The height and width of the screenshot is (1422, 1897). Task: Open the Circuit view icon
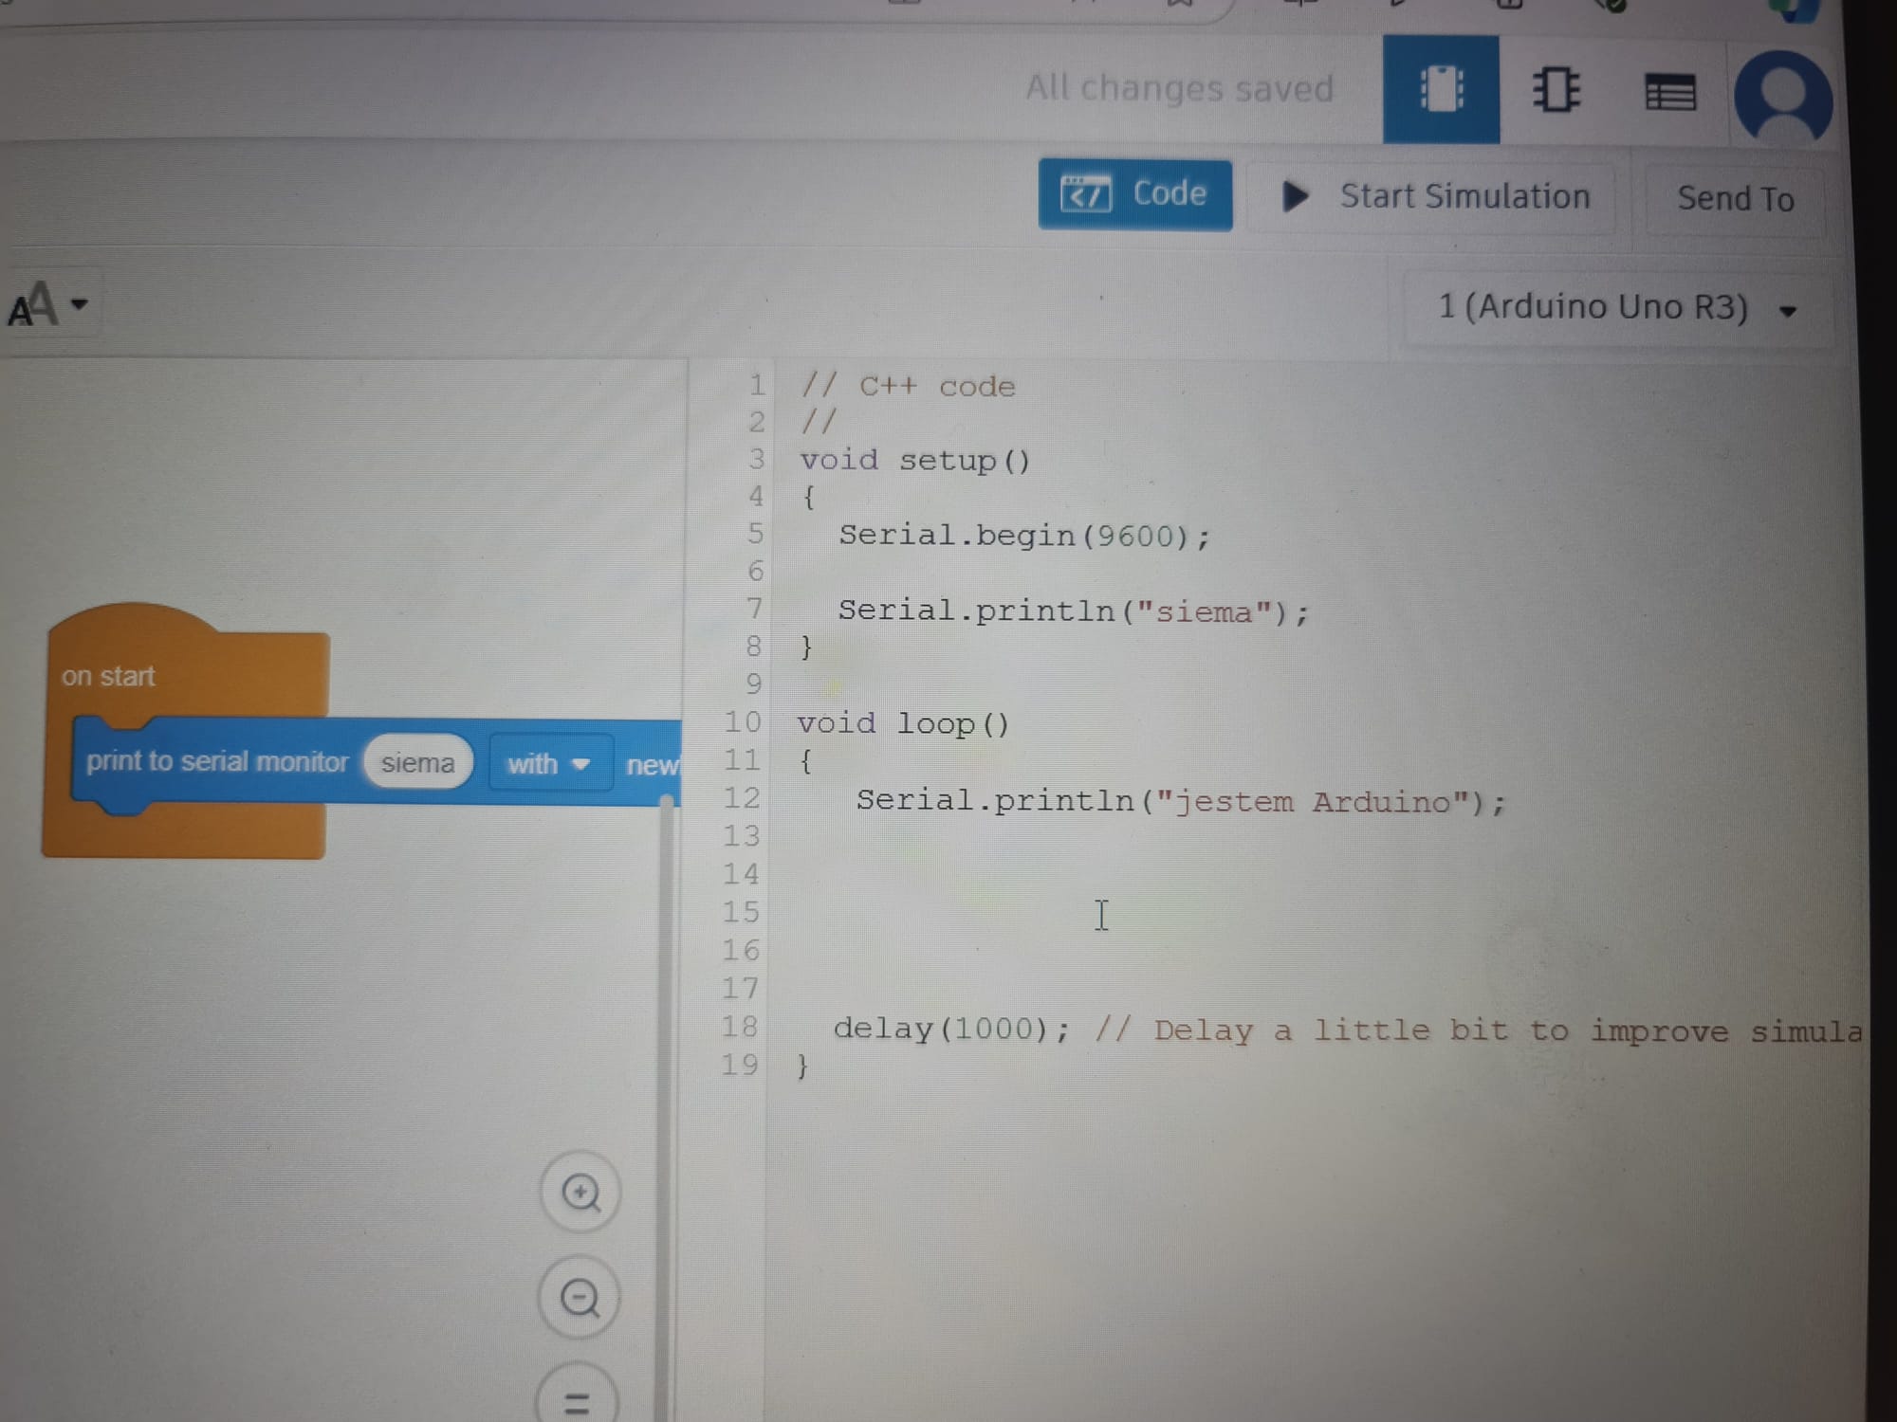coord(1441,90)
